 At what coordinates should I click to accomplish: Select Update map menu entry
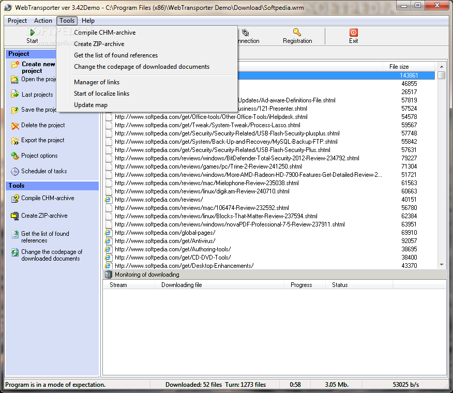(147, 105)
